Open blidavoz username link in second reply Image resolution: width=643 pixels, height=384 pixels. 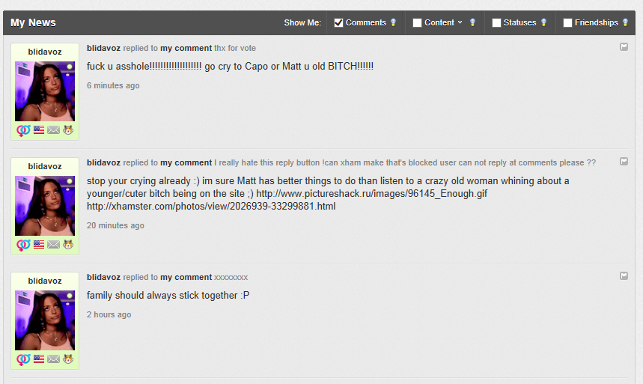(103, 162)
